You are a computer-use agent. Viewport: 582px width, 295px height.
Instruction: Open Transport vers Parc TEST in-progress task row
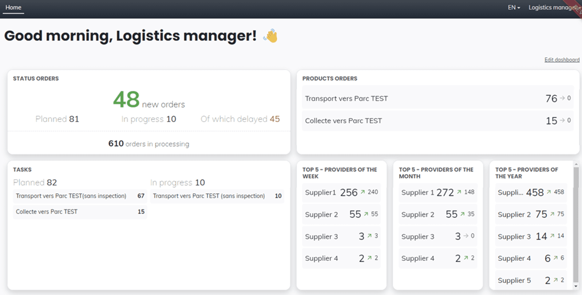click(217, 196)
